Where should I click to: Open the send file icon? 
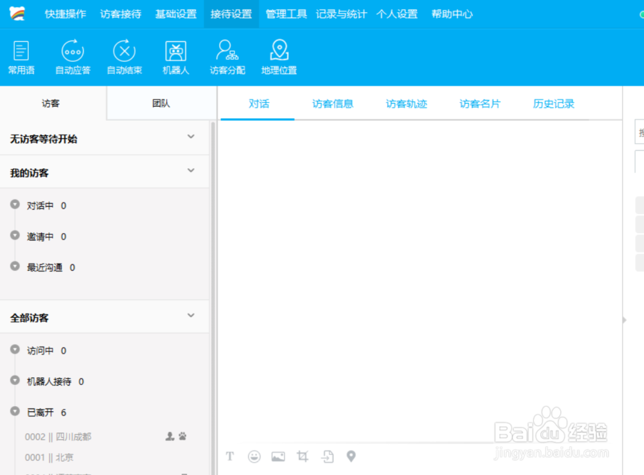click(327, 456)
